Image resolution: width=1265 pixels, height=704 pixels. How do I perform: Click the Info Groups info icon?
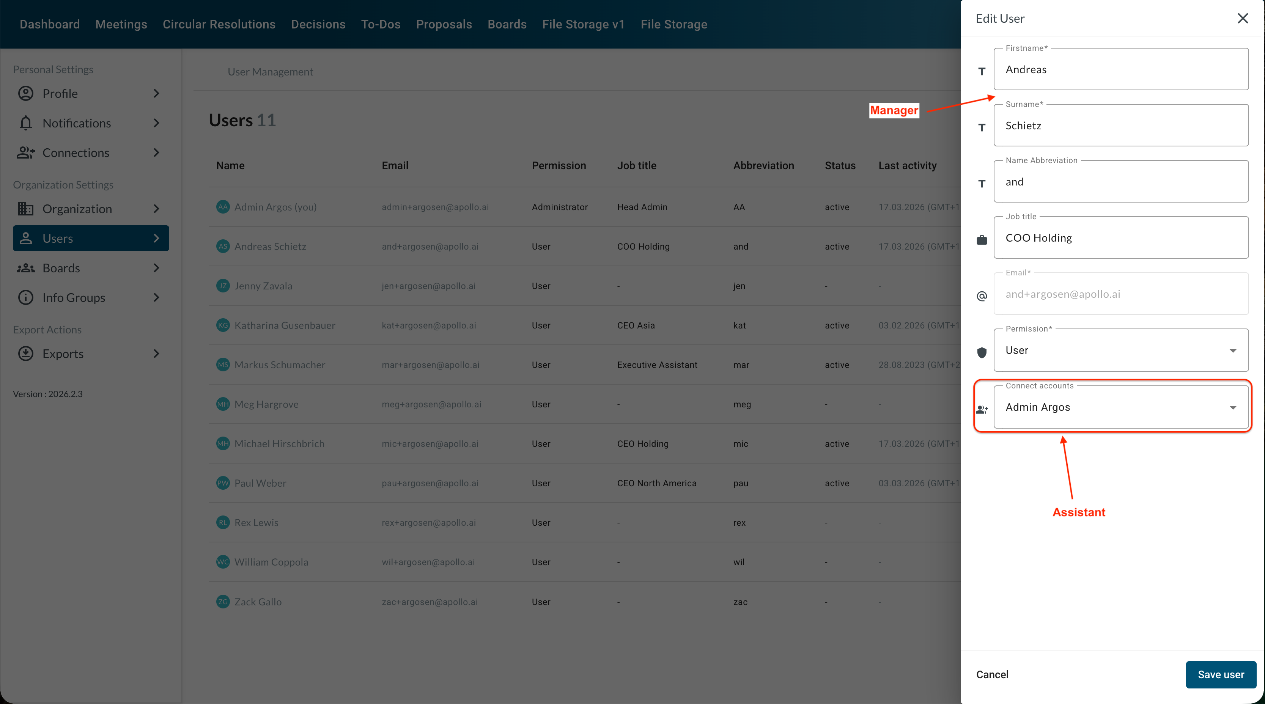pyautogui.click(x=25, y=297)
